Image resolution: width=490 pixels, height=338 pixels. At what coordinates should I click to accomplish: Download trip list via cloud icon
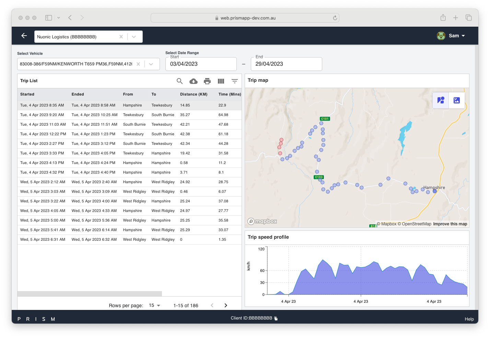pos(194,81)
